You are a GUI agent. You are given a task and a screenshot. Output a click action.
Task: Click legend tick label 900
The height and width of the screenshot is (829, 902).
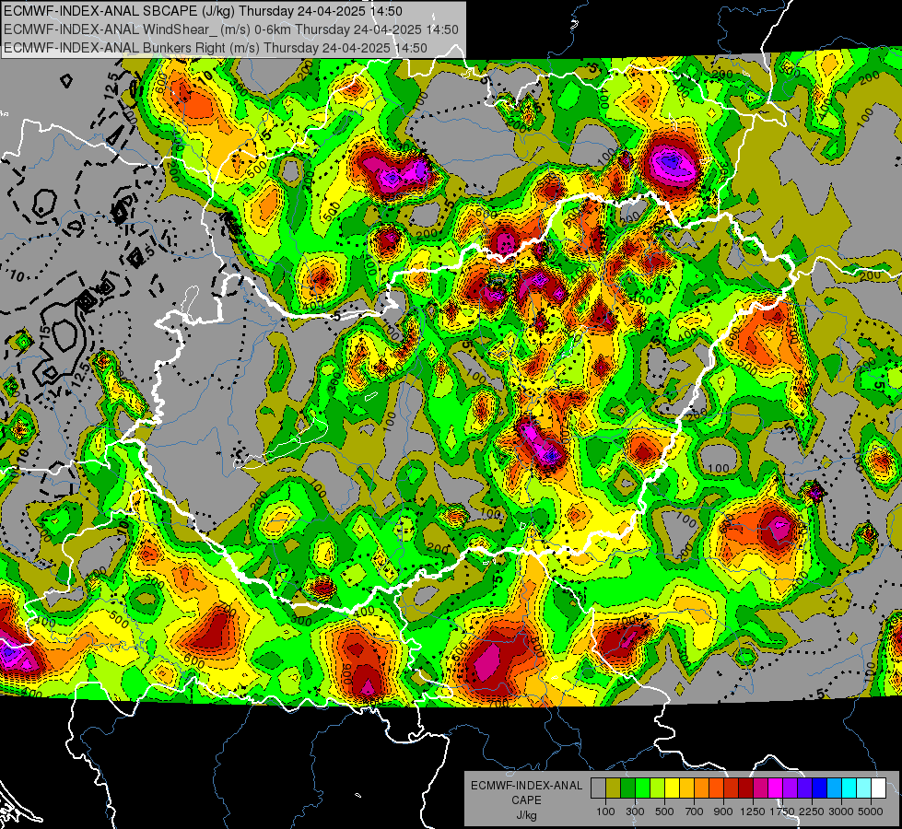(x=723, y=811)
